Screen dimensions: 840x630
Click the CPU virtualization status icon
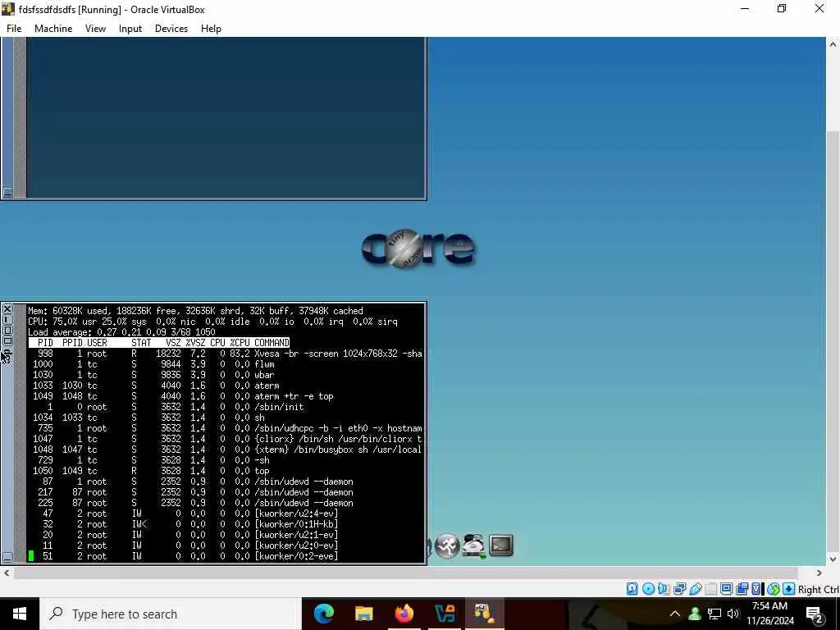[x=756, y=589]
